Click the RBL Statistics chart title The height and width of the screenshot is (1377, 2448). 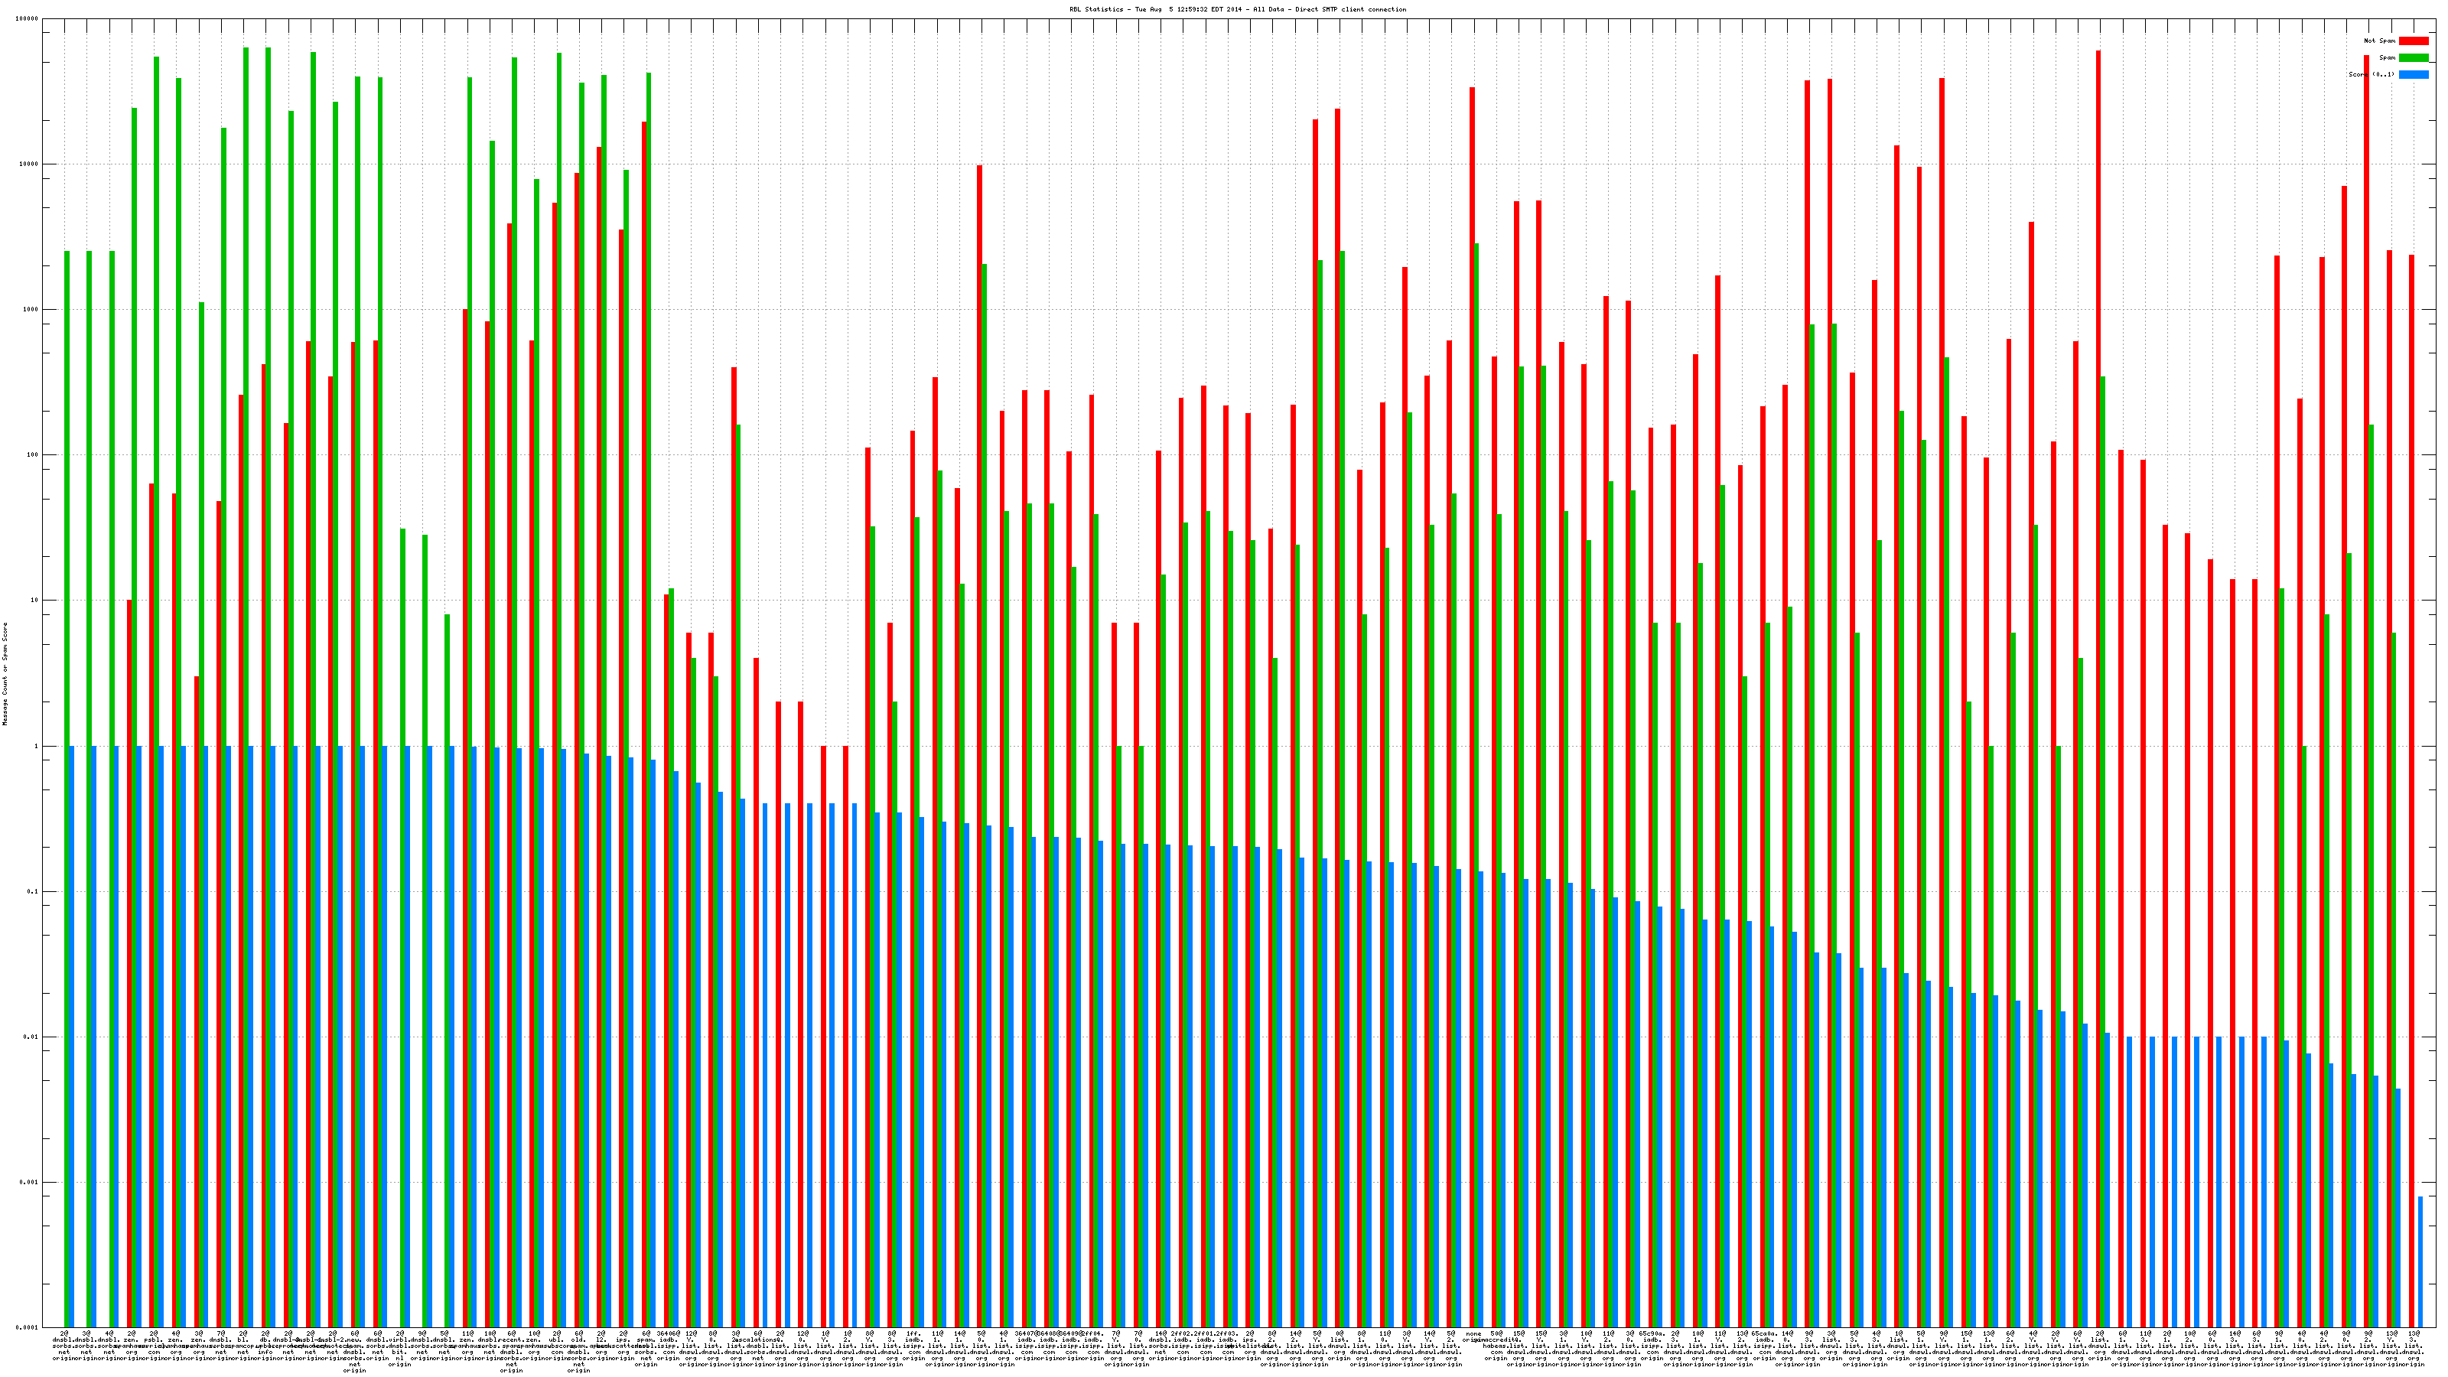[1237, 9]
